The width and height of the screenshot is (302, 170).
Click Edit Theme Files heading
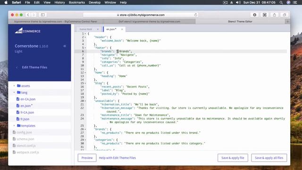[34, 67]
